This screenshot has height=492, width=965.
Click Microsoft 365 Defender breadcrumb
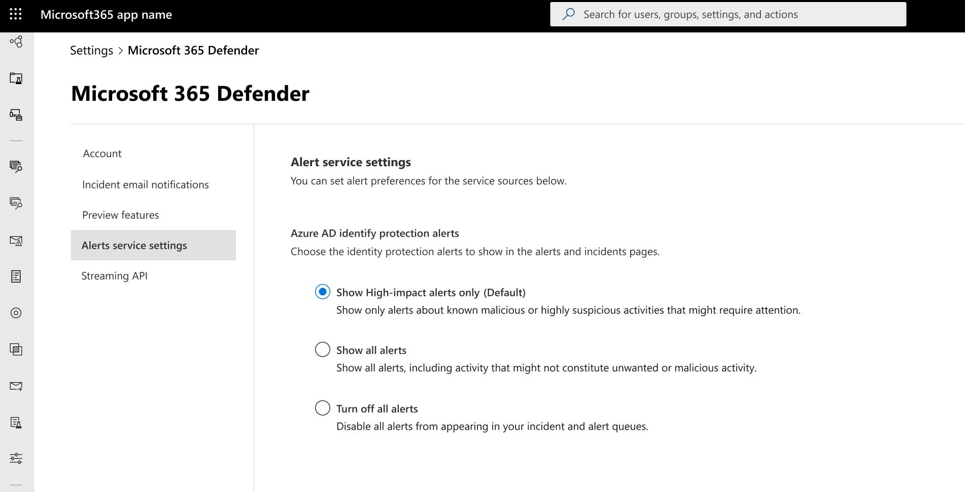tap(193, 50)
